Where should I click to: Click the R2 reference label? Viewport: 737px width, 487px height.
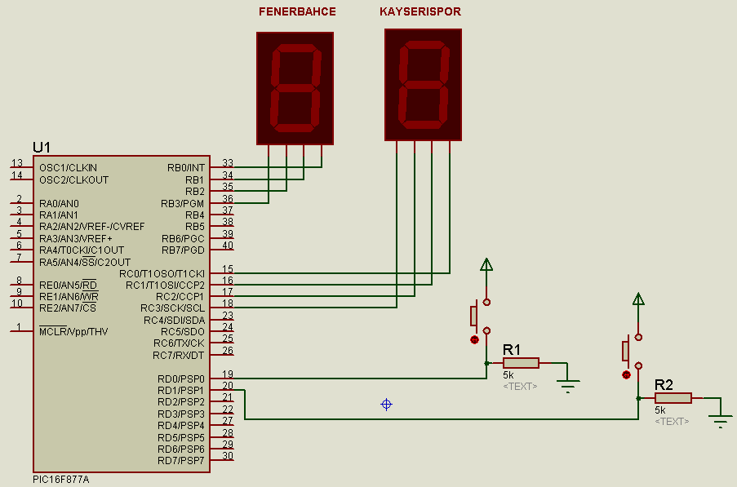[664, 385]
